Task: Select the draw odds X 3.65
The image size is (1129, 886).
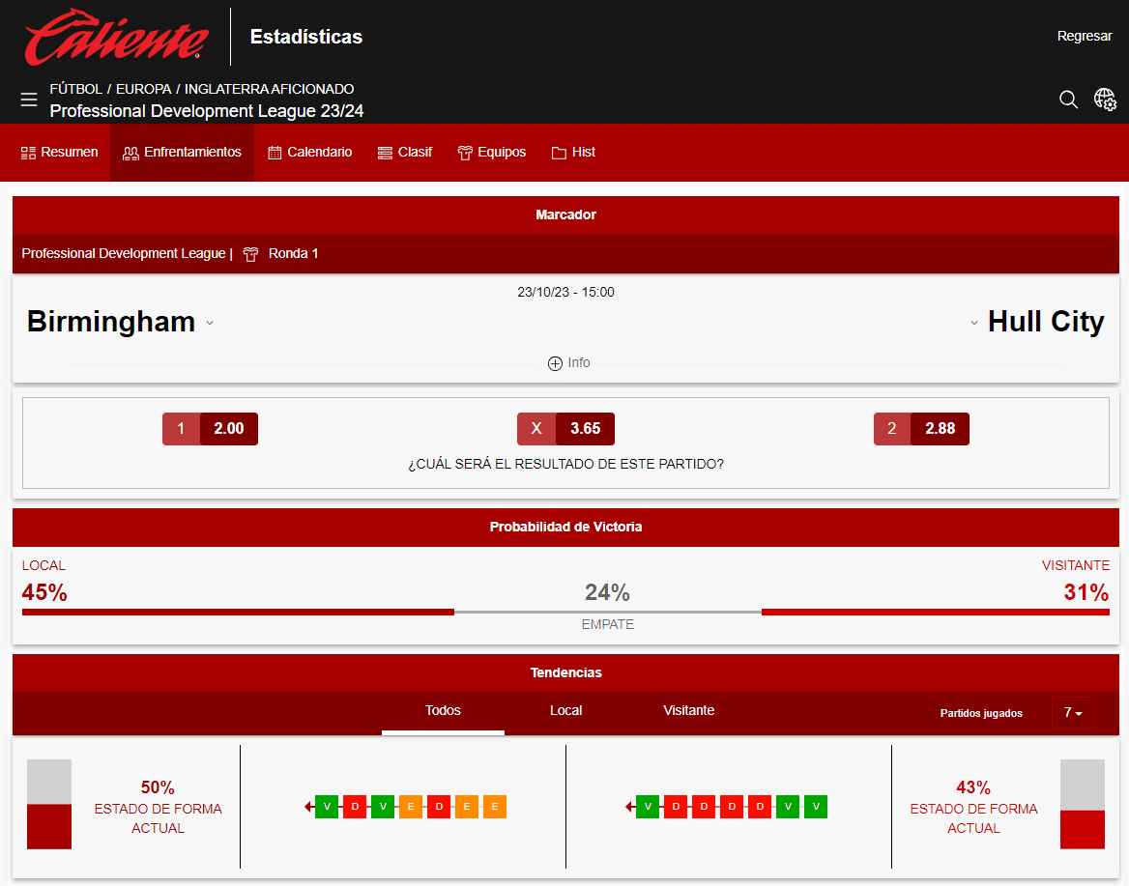Action: coord(565,428)
